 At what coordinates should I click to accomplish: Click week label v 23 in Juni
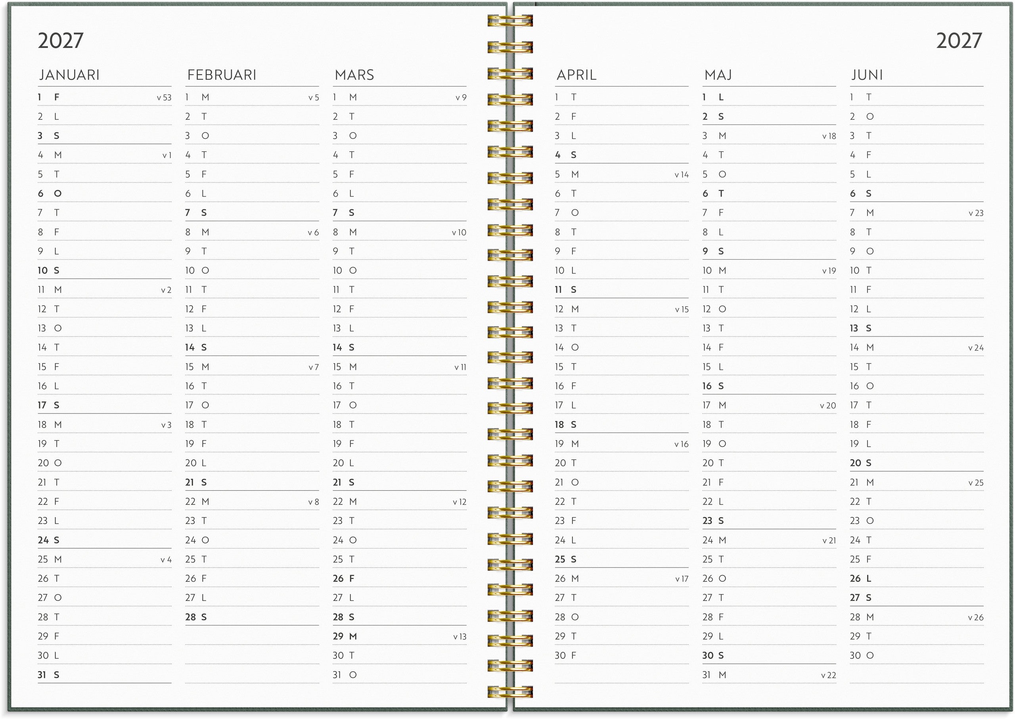pos(976,213)
